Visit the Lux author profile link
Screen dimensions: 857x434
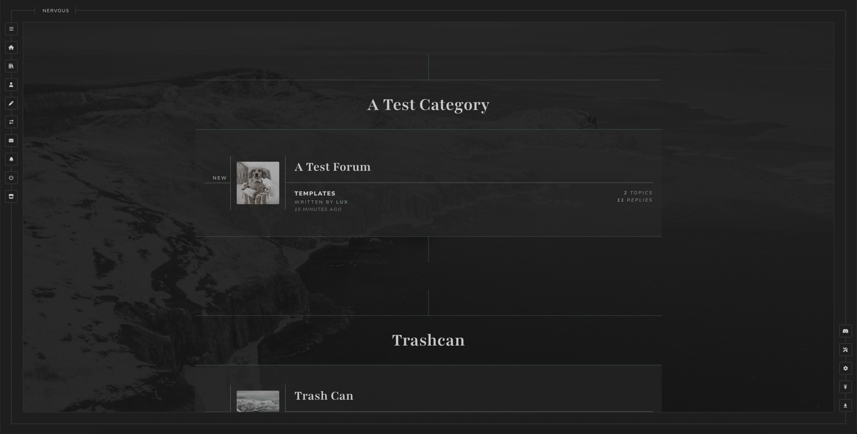[342, 202]
